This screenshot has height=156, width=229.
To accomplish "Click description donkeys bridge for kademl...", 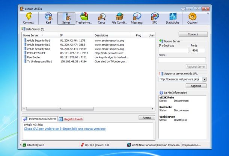I will [x=111, y=57].
